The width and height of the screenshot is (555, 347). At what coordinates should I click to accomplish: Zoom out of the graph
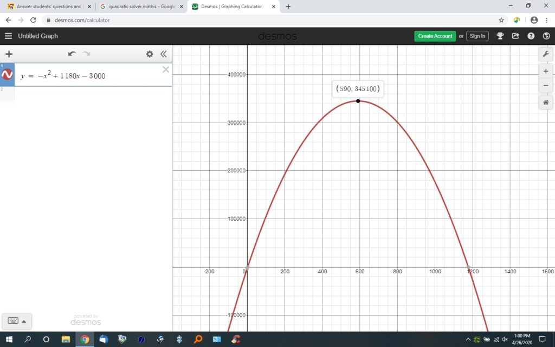[546, 85]
